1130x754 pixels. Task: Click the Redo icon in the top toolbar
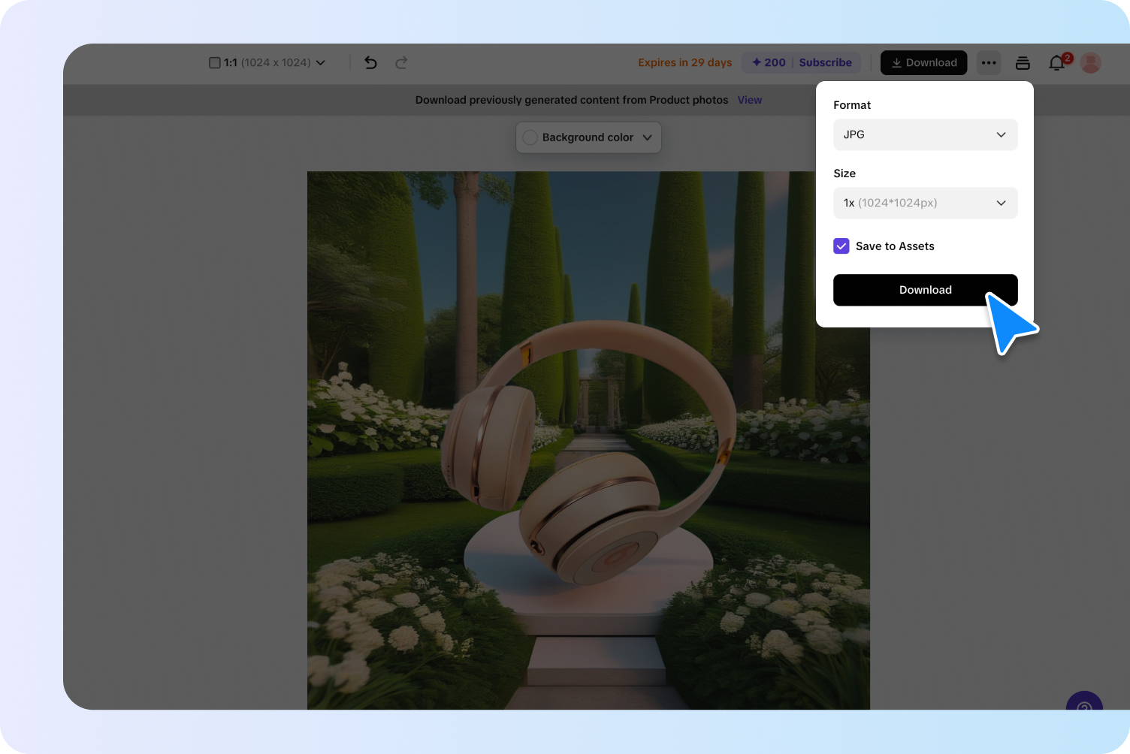tap(402, 63)
